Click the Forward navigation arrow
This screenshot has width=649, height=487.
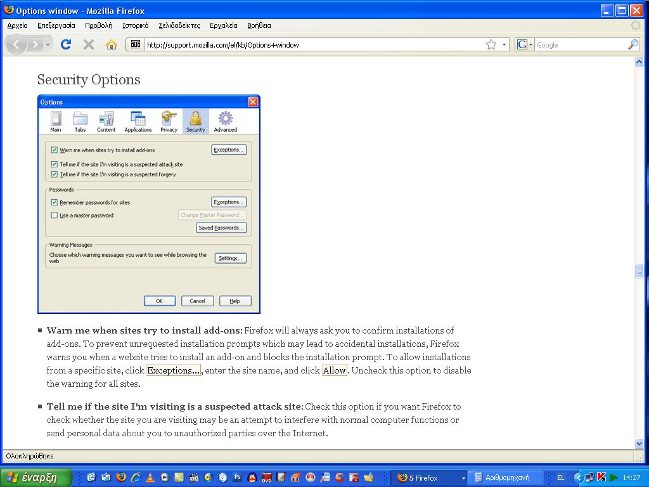click(x=35, y=44)
